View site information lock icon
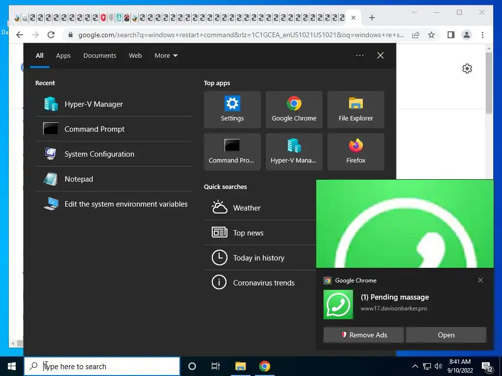 pyautogui.click(x=71, y=35)
